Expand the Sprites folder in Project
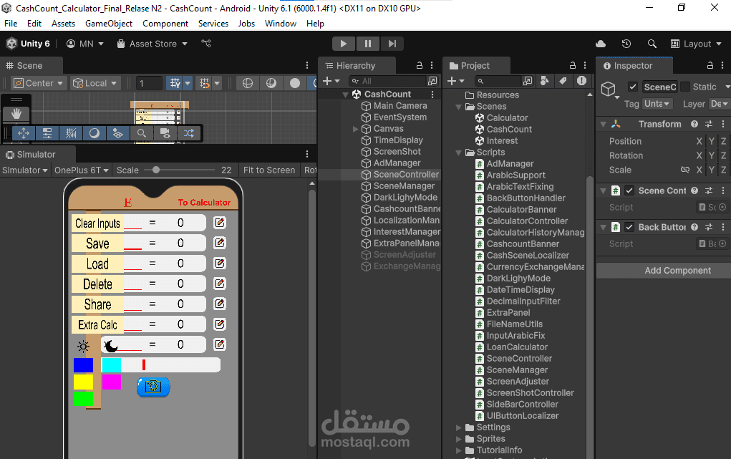This screenshot has height=459, width=731. coord(459,439)
